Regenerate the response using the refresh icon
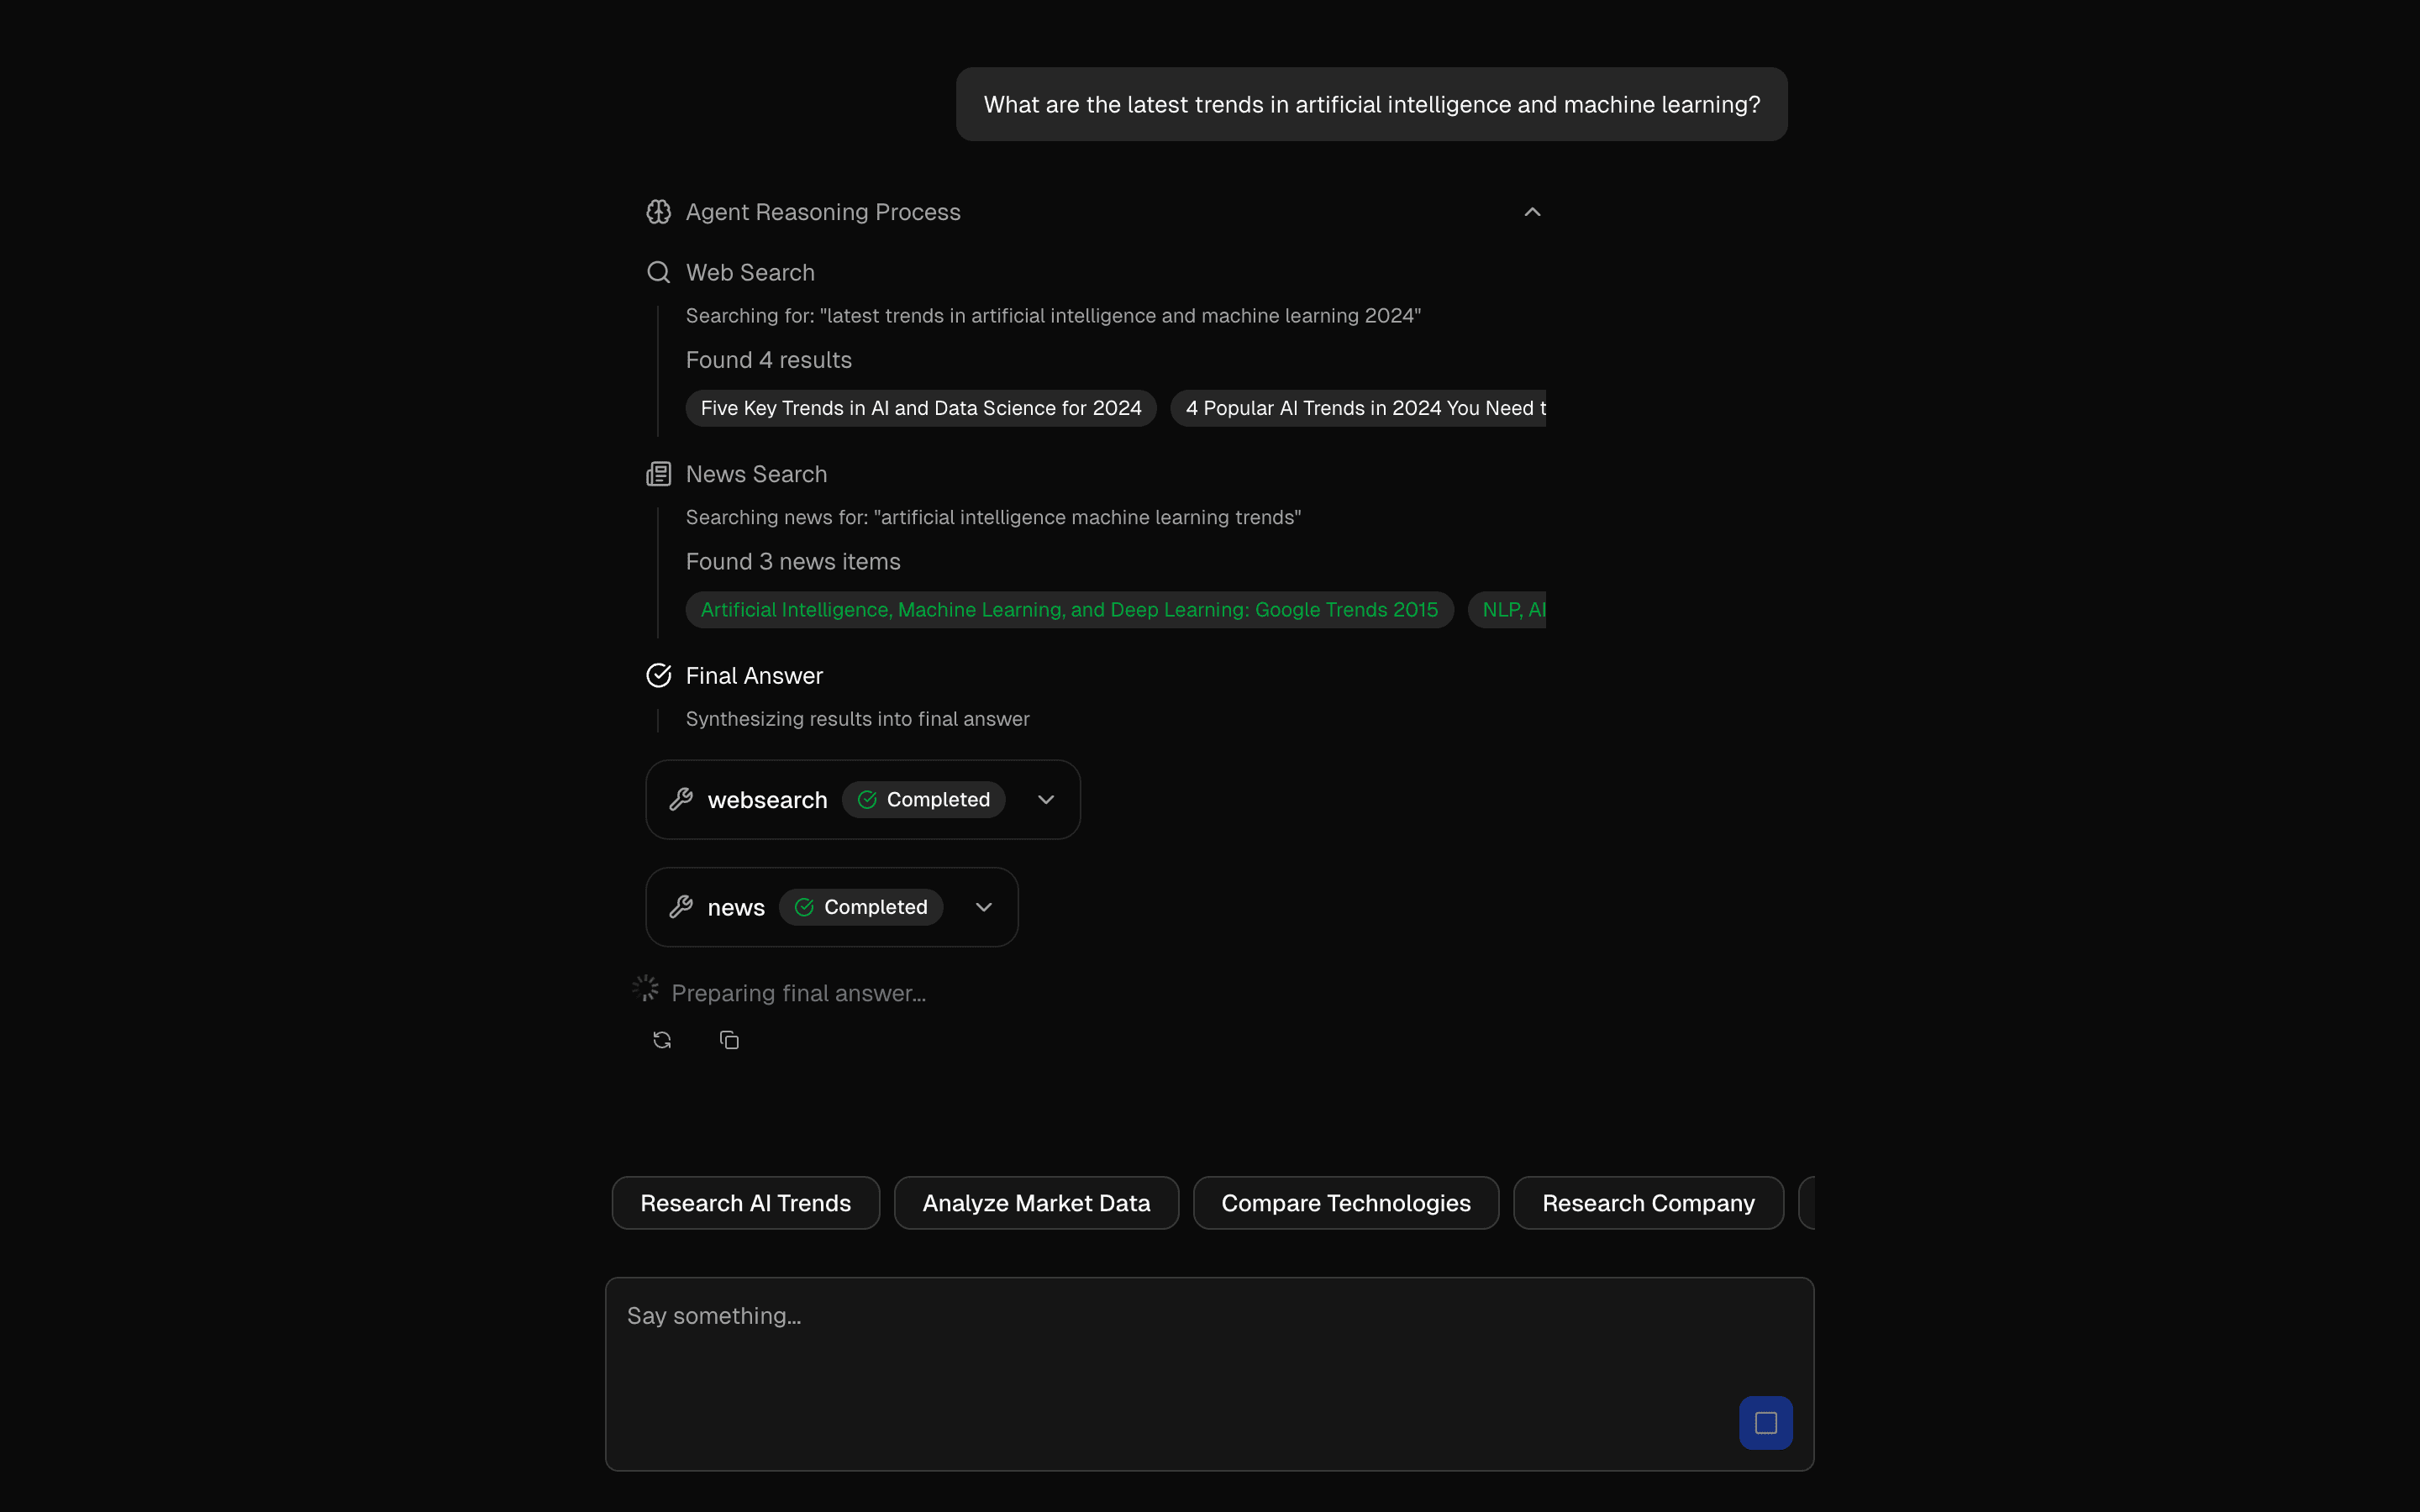The height and width of the screenshot is (1512, 2420). (661, 1039)
